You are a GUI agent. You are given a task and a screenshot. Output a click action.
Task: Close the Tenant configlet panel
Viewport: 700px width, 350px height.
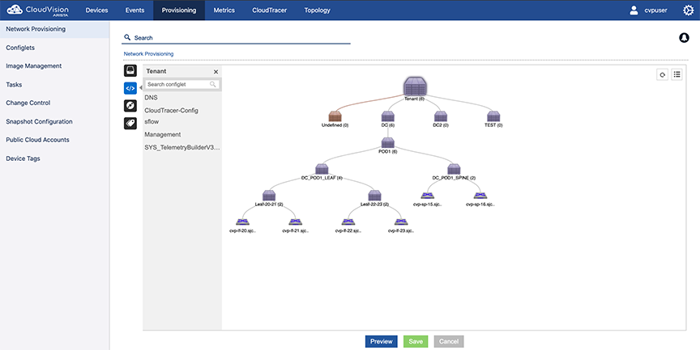pyautogui.click(x=216, y=72)
